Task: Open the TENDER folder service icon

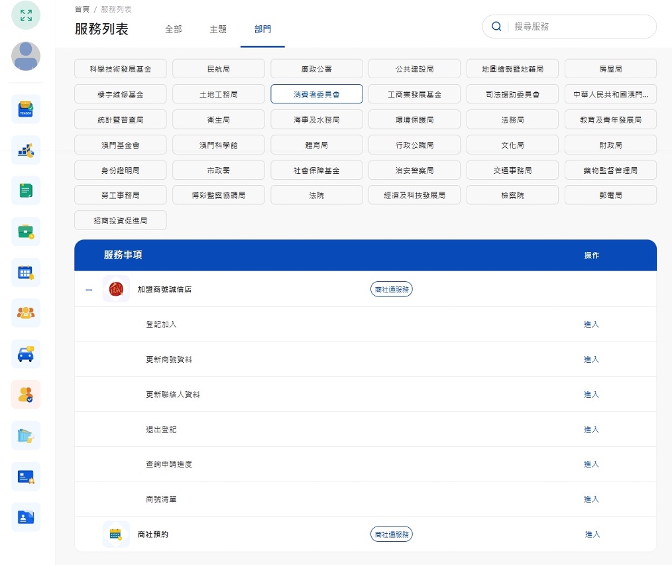Action: 25,108
